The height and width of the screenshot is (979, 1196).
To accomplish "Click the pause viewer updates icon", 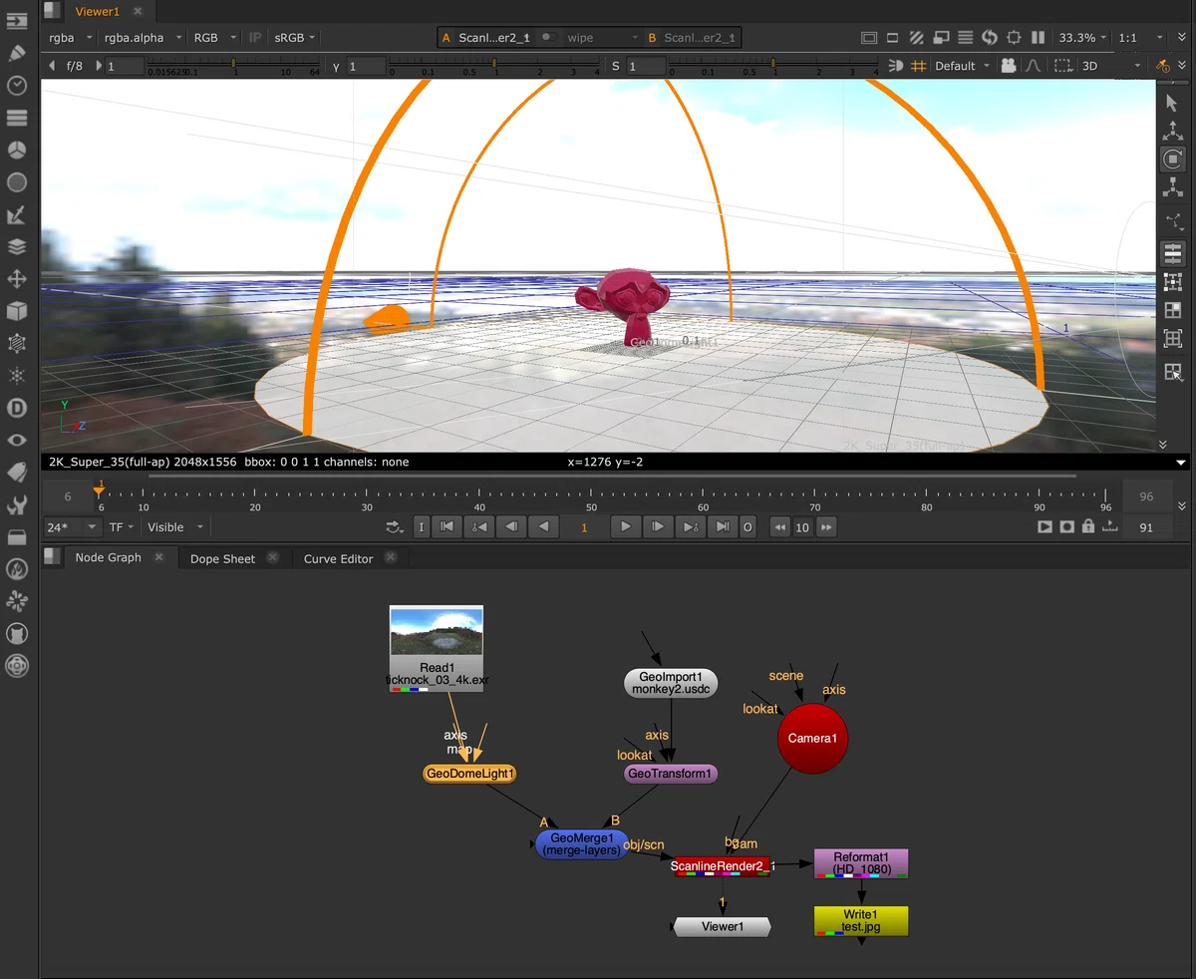I will [x=1039, y=38].
